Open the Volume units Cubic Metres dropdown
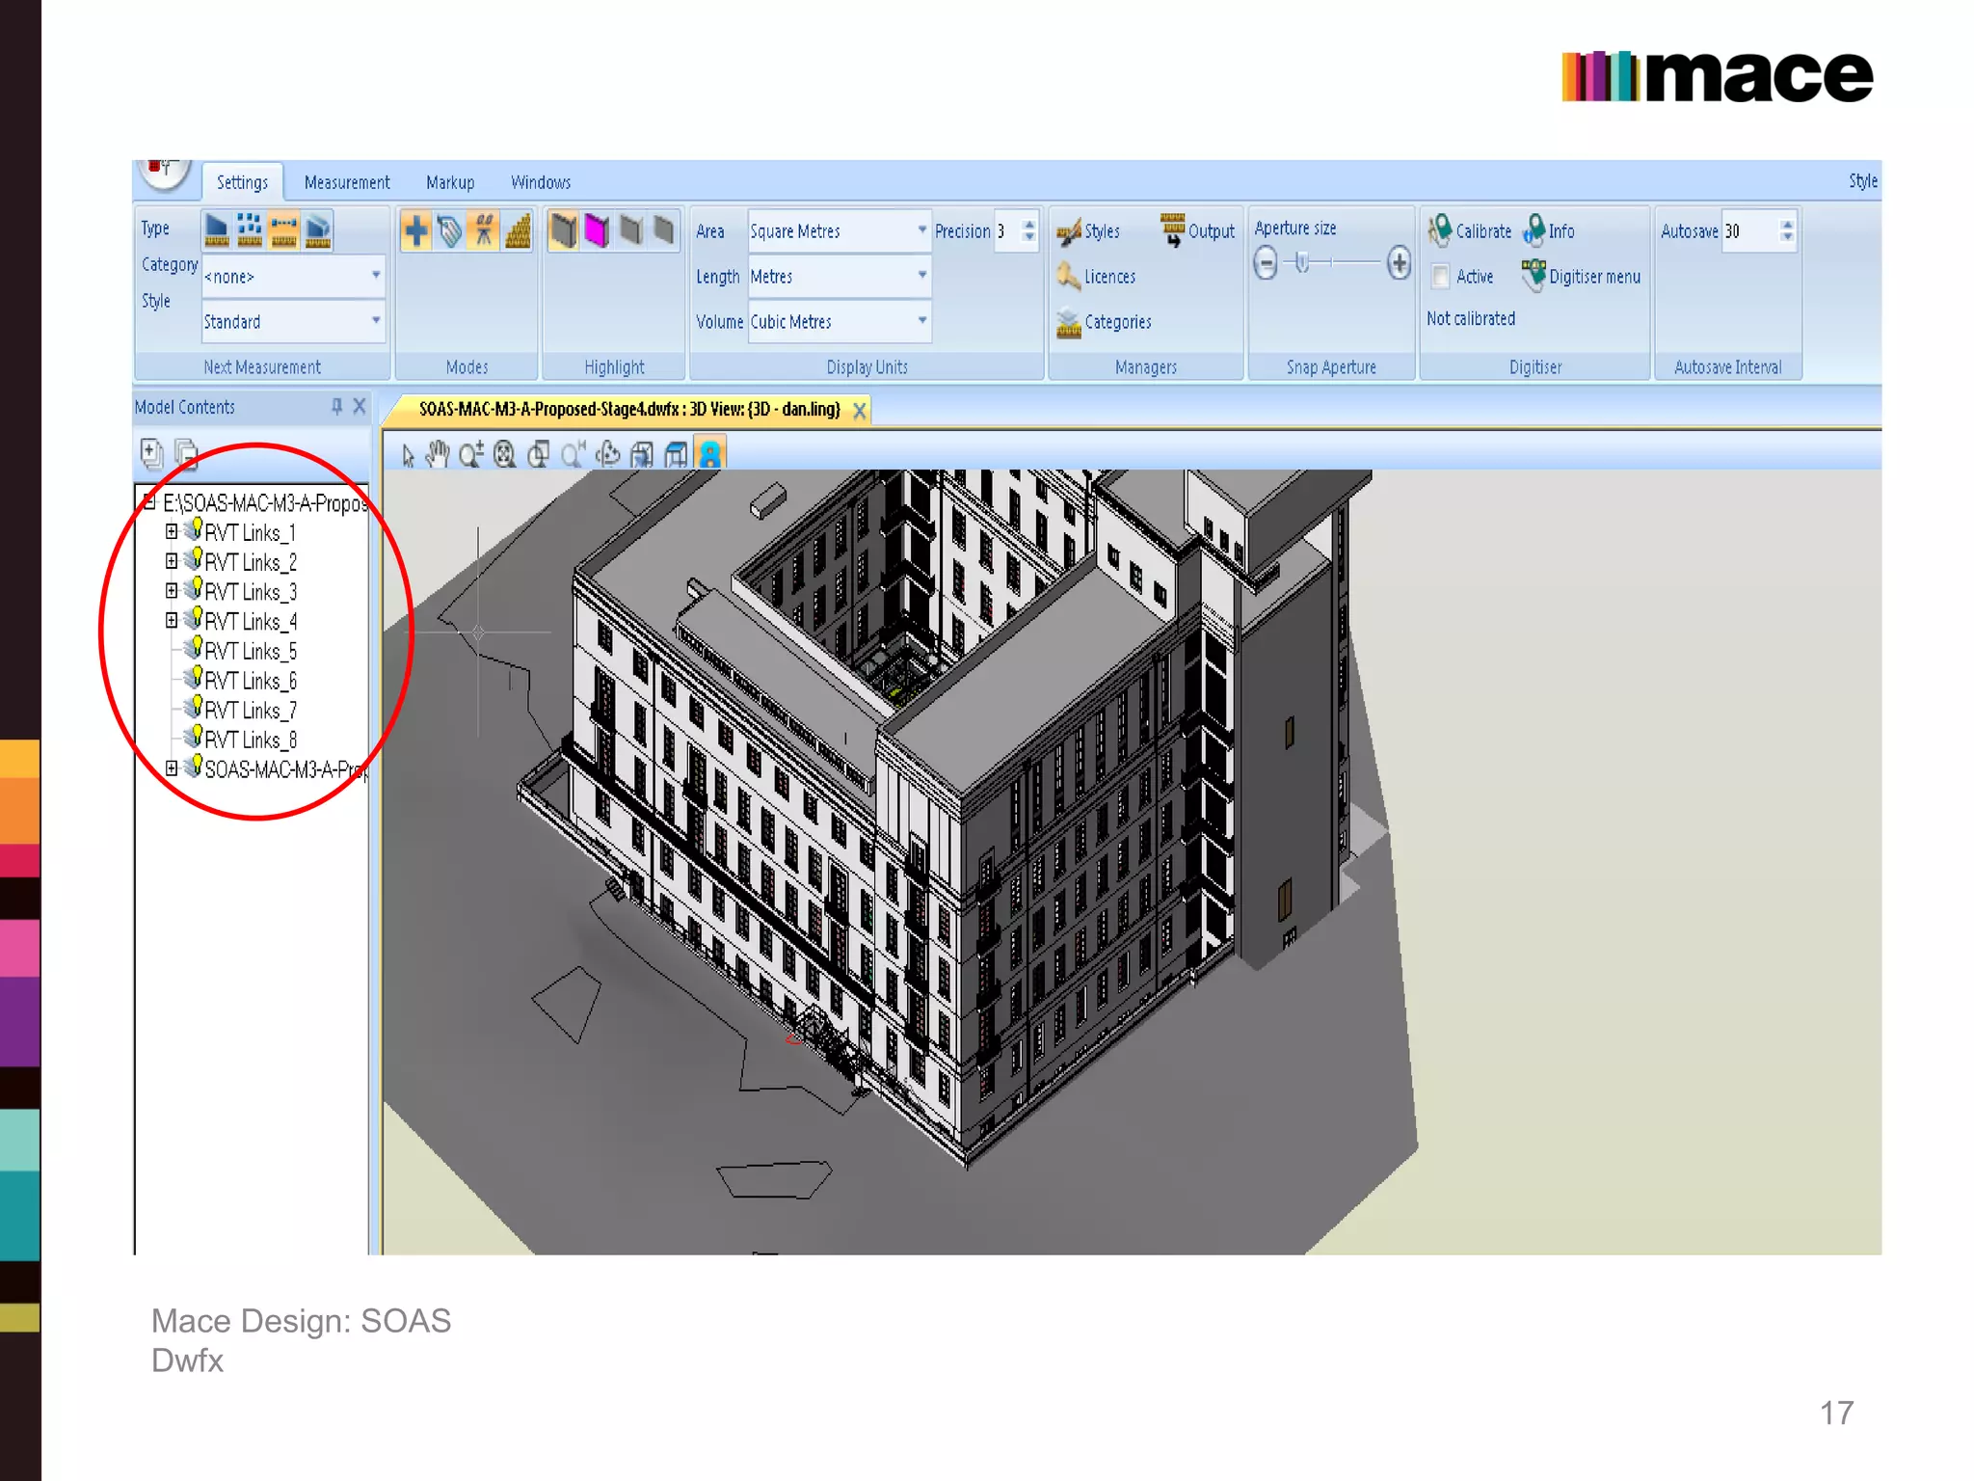The height and width of the screenshot is (1481, 1974). (x=840, y=321)
